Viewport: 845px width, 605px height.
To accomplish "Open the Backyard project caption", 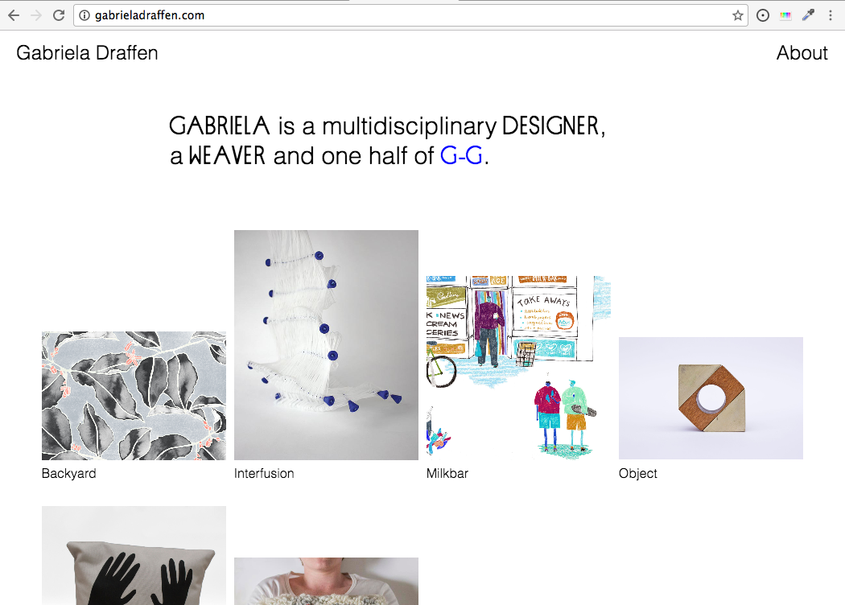I will pyautogui.click(x=69, y=474).
